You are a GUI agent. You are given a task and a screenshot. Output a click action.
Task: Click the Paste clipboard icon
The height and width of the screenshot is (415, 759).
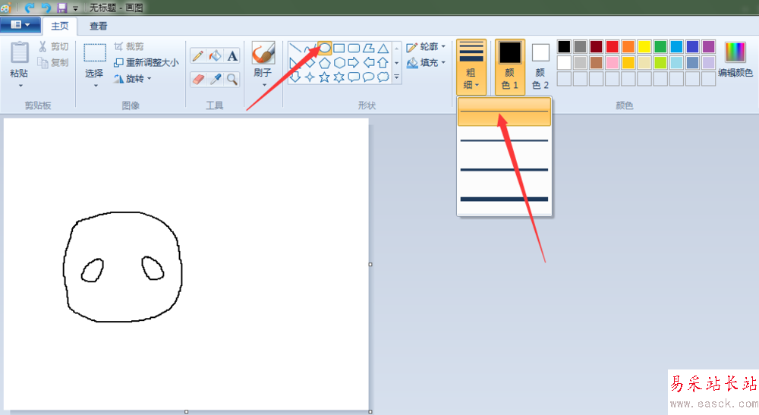point(20,52)
